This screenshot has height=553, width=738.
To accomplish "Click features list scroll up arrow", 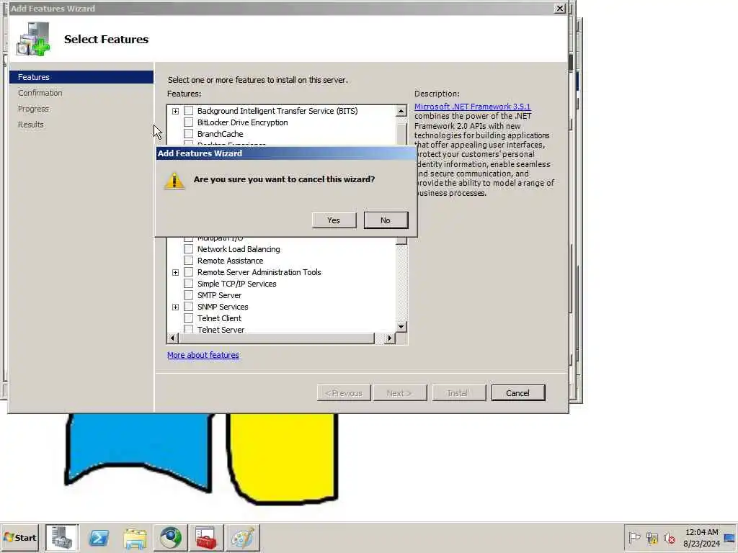I will pos(401,111).
